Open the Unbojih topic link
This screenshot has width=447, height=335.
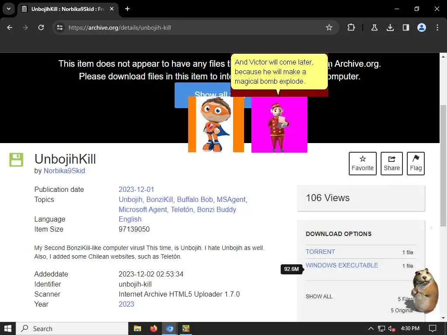[131, 199]
